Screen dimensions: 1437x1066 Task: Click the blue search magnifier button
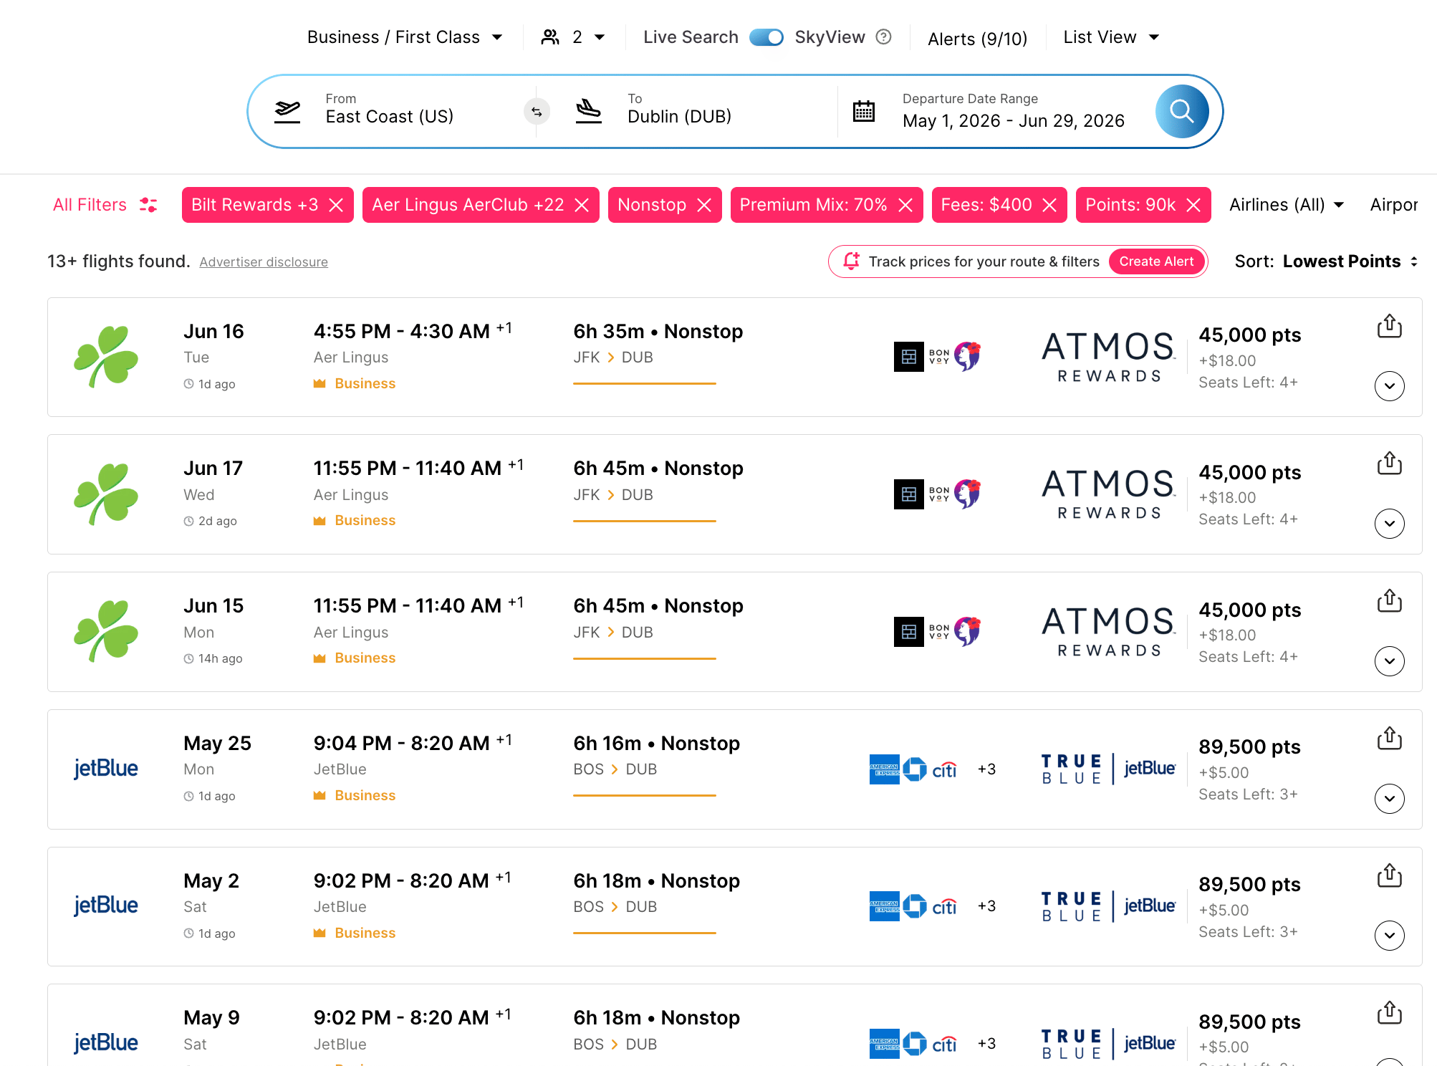1181,112
